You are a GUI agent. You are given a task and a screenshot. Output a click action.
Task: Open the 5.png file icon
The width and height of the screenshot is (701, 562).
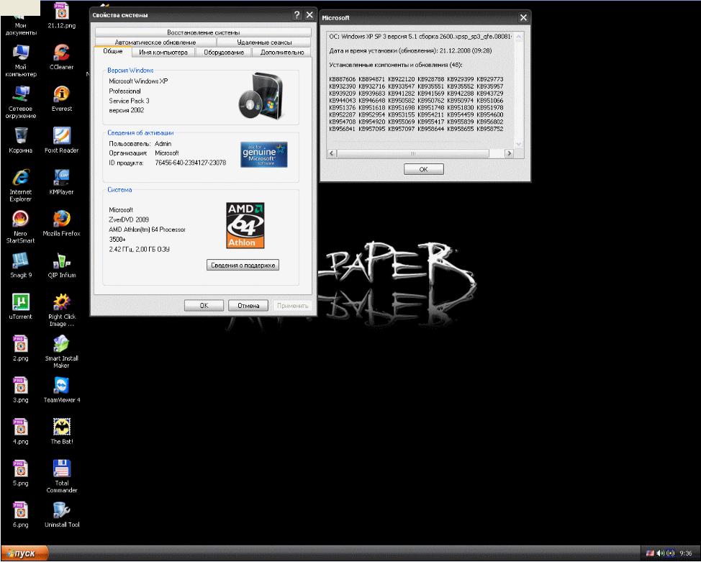(21, 473)
